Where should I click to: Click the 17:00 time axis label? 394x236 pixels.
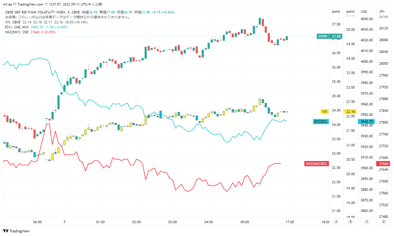290,222
